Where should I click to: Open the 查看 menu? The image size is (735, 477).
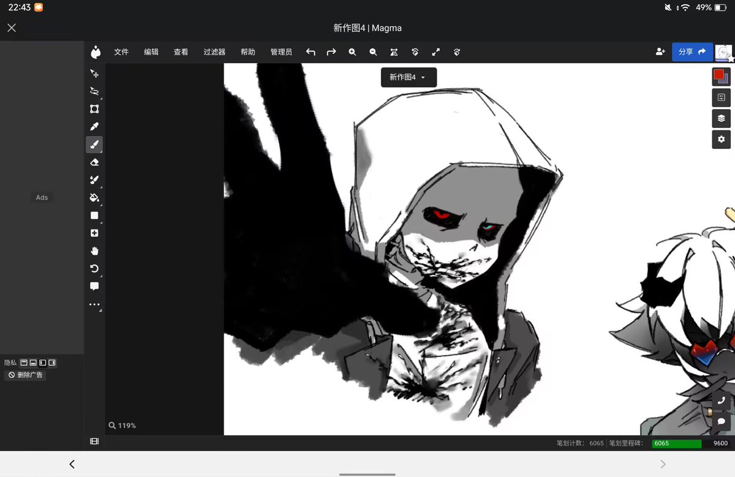[x=181, y=52]
